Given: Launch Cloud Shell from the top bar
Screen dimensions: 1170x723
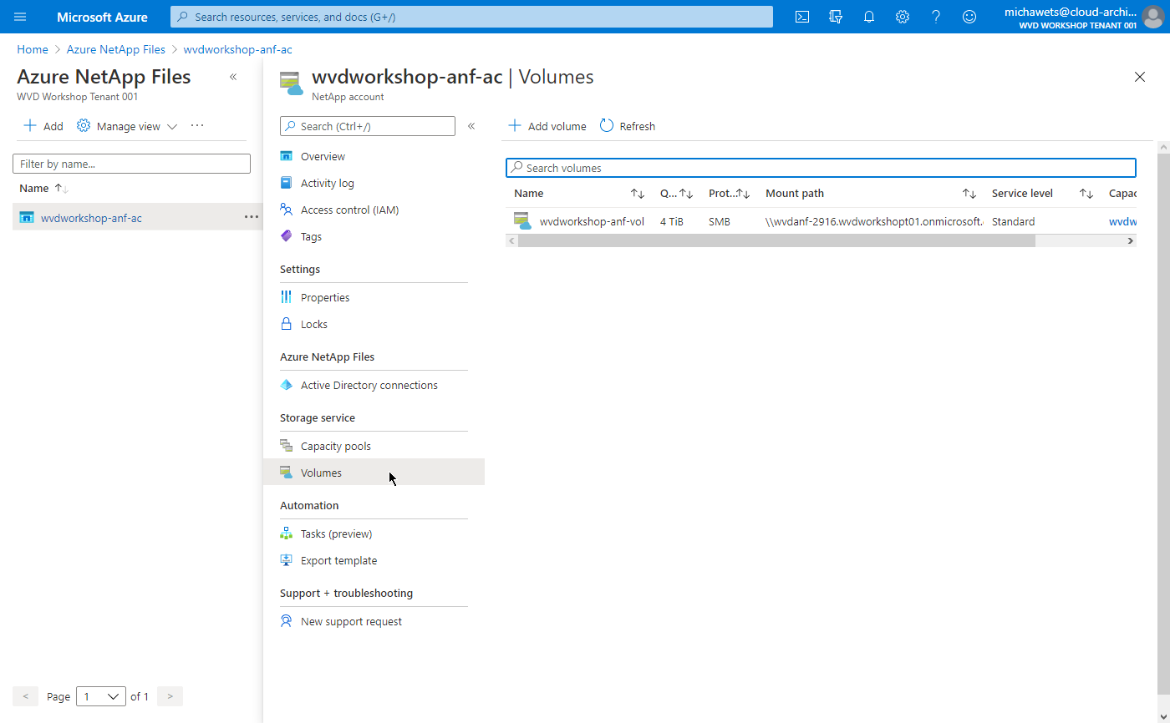Looking at the screenshot, I should (x=802, y=17).
